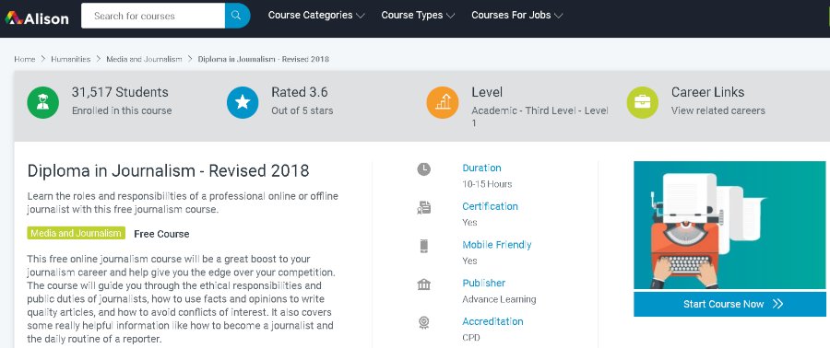Click the Duration label
This screenshot has height=348, width=830.
tap(481, 168)
